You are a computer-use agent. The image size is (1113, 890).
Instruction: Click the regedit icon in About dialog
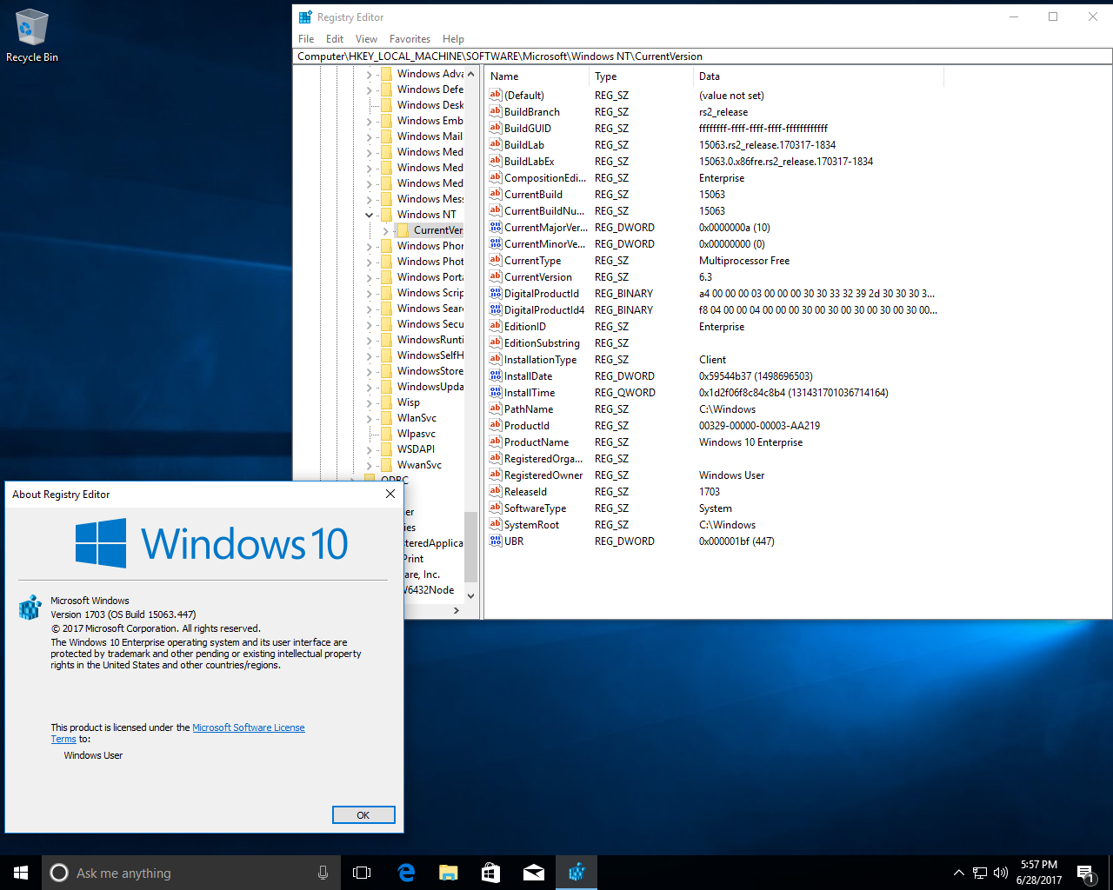(30, 607)
